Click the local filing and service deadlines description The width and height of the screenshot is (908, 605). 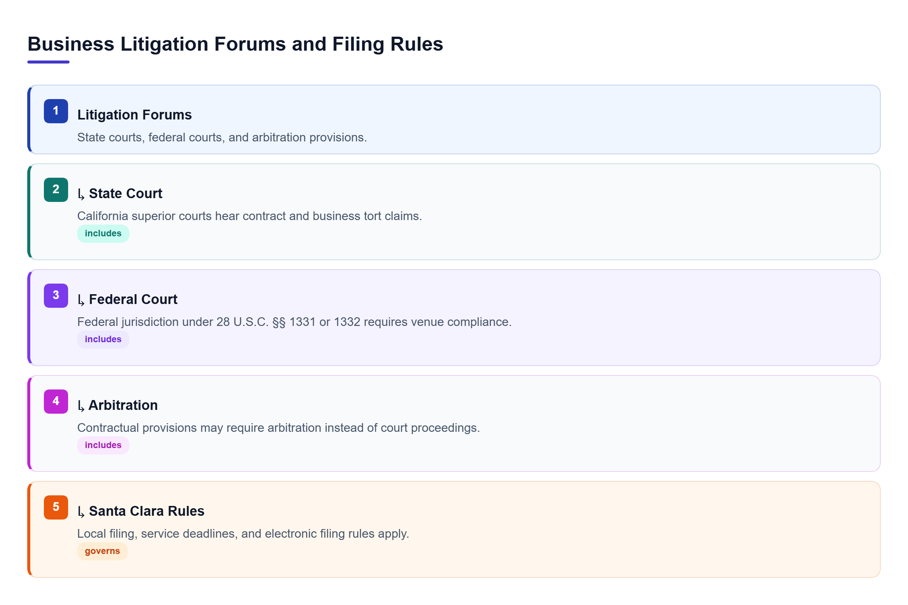tap(243, 534)
